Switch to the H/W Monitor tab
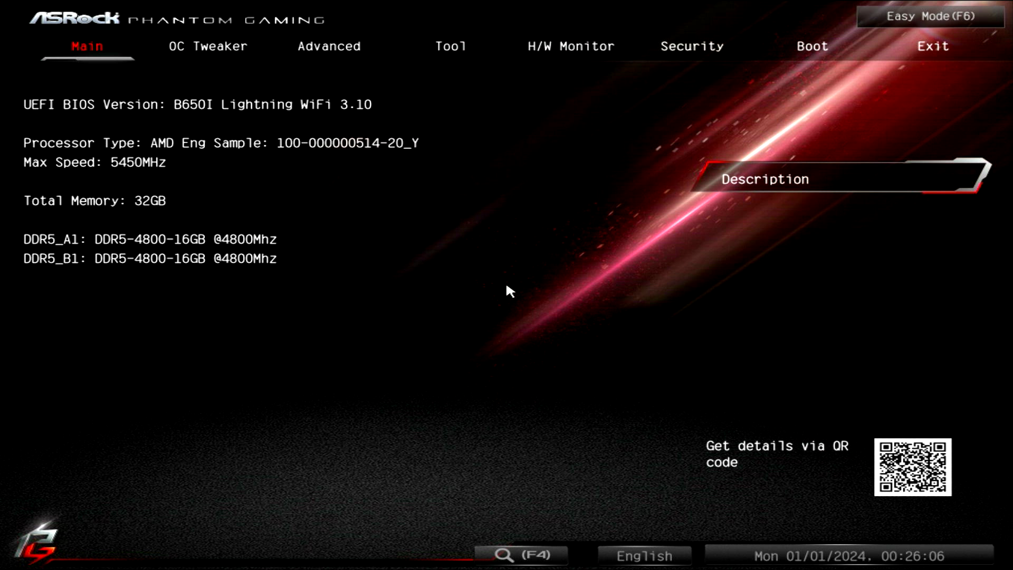This screenshot has width=1013, height=570. coord(571,46)
